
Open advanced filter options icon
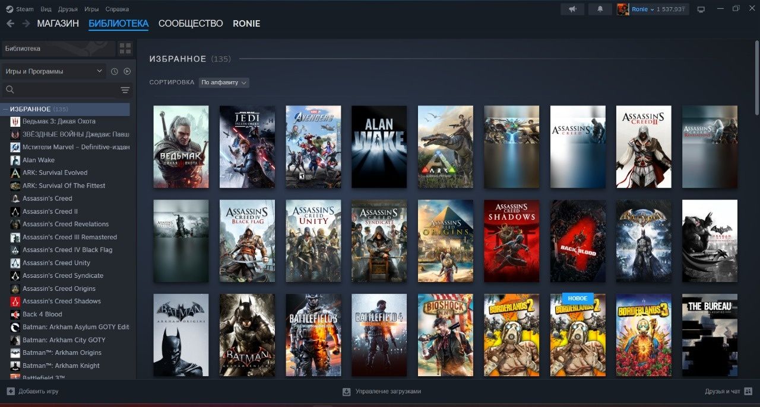pyautogui.click(x=125, y=90)
